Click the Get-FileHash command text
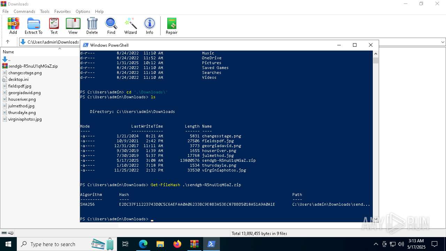The height and width of the screenshot is (251, 446). (165, 185)
